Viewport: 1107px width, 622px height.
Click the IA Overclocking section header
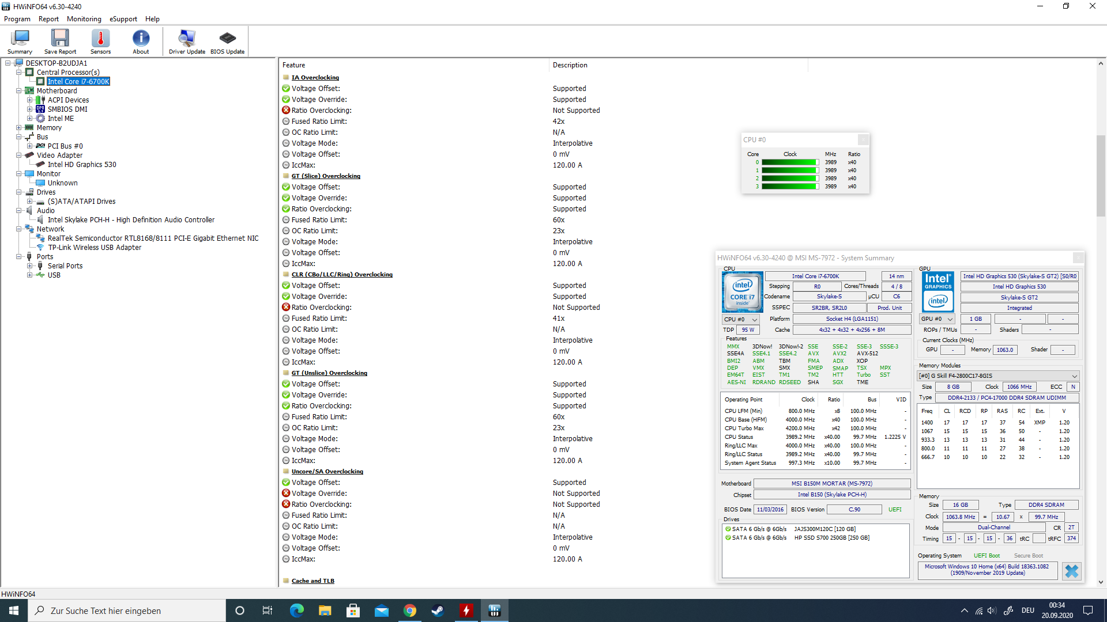click(x=315, y=77)
